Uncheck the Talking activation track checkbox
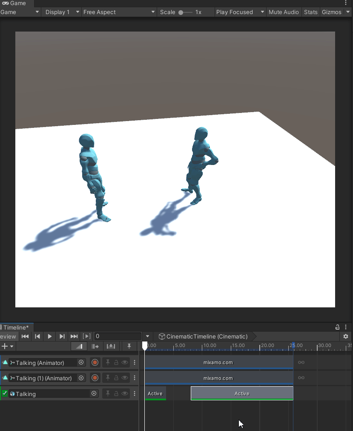This screenshot has height=431, width=353. click(x=5, y=394)
